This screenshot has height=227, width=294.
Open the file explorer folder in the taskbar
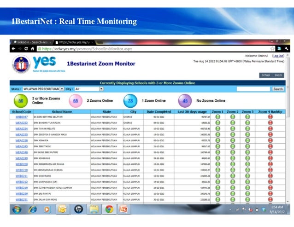pos(94,209)
